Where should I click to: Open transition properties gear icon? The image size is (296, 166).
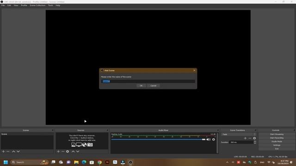pos(254,138)
